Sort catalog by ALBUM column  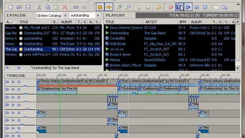point(68,22)
